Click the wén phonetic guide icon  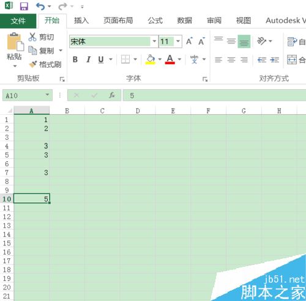click(x=194, y=59)
